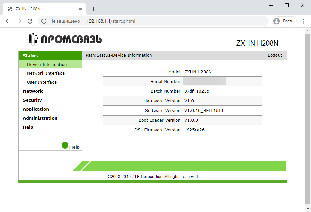Screen dimensions: 311x212
Task: Click the Help button in the sidebar footer
Action: point(74,146)
